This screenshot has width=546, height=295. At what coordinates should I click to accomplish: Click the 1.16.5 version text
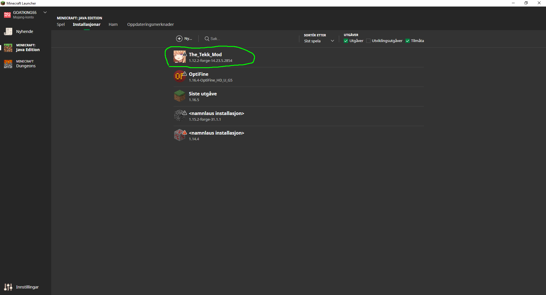pos(194,100)
